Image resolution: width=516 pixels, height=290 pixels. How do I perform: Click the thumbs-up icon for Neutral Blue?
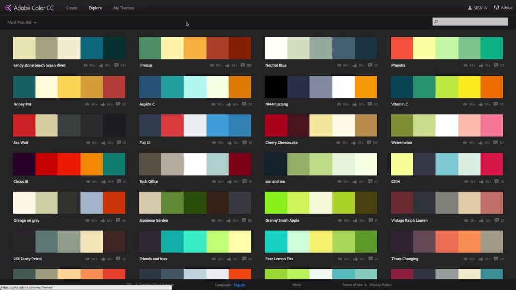355,65
